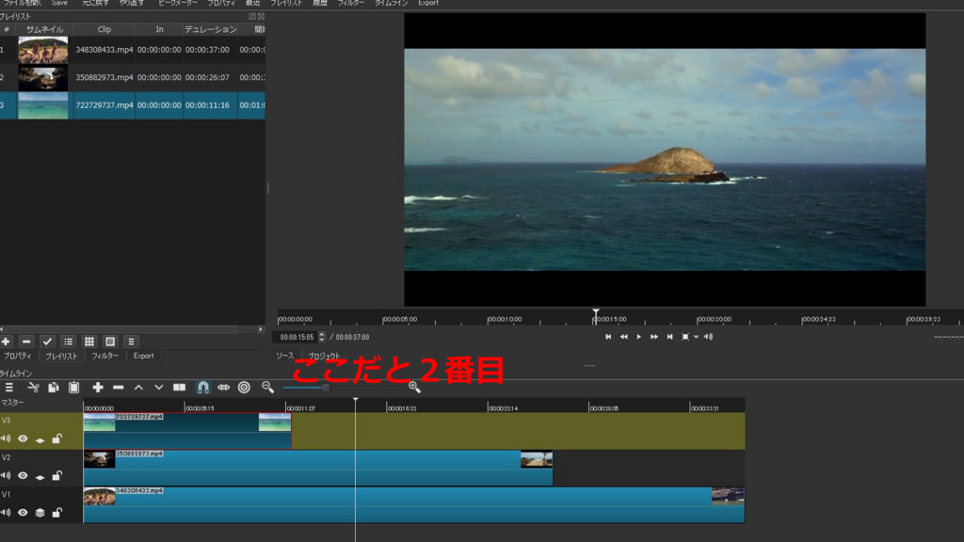This screenshot has height=542, width=964.
Task: Toggle timeline snapping magnet
Action: tap(203, 387)
